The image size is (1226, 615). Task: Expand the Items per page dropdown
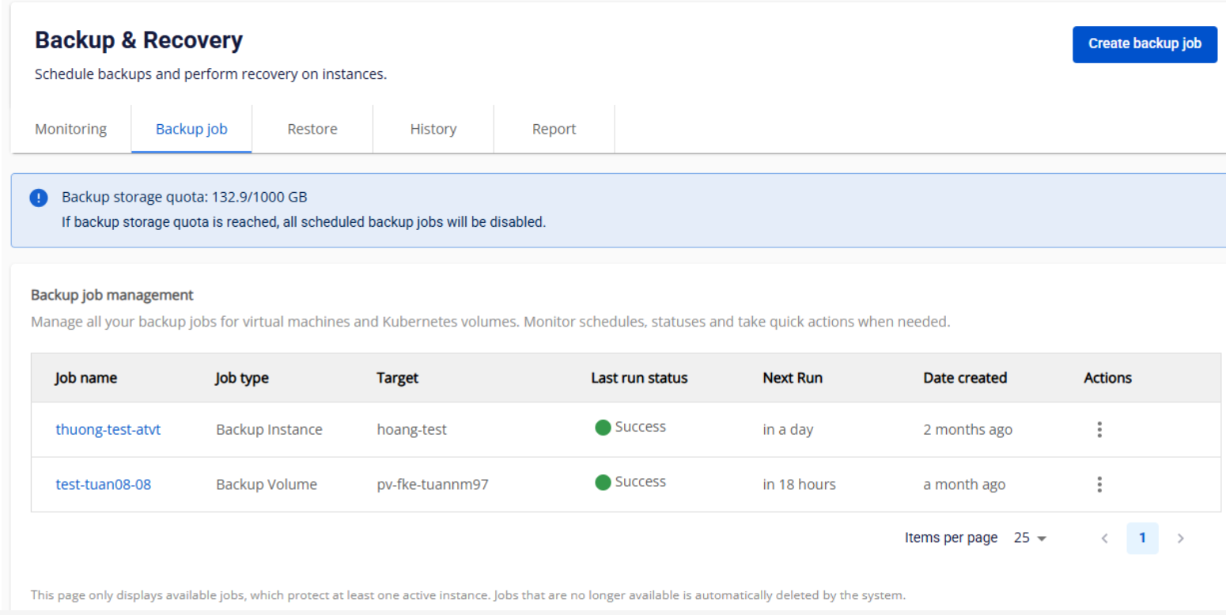pos(1031,538)
